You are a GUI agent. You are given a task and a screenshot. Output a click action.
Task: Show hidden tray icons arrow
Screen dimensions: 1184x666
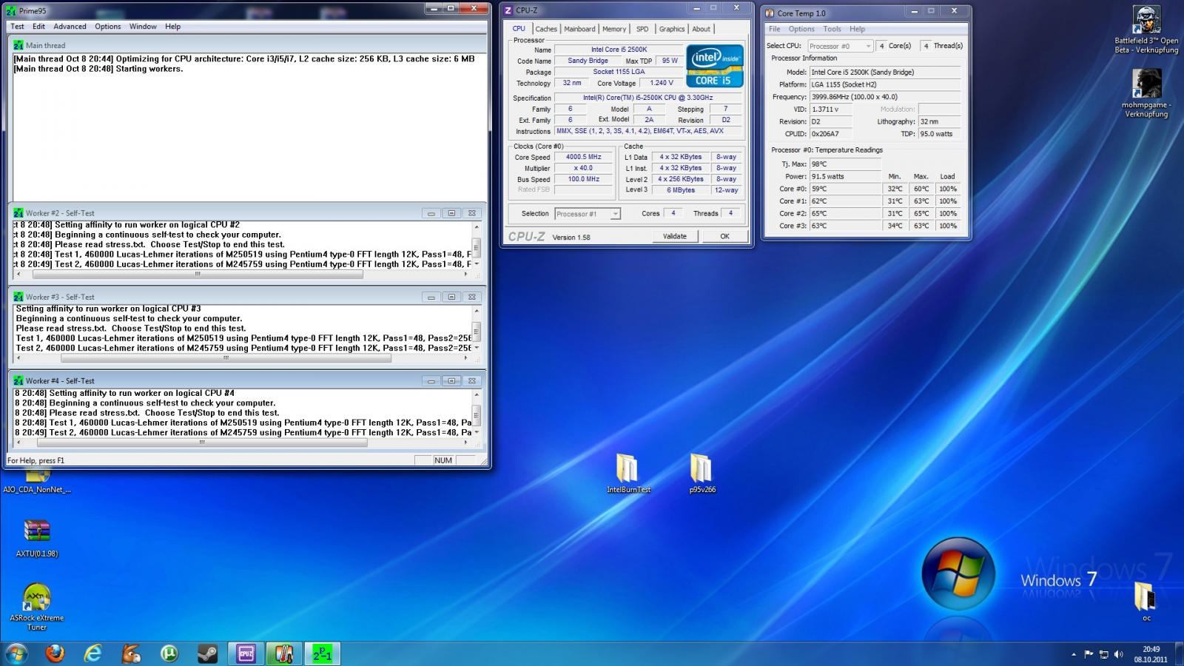pos(1074,654)
